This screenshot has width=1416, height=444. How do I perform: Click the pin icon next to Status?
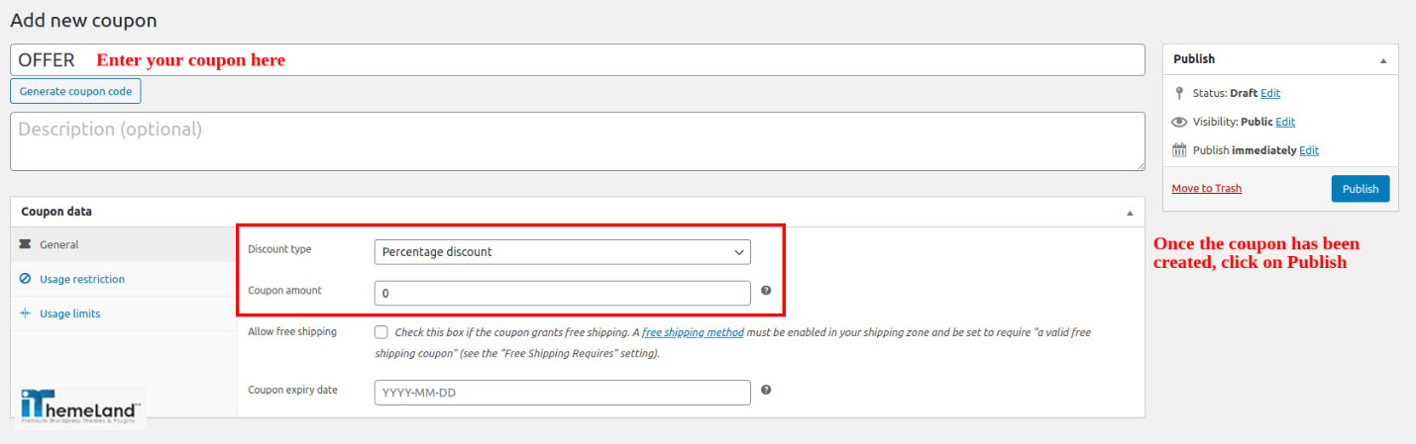coord(1179,93)
